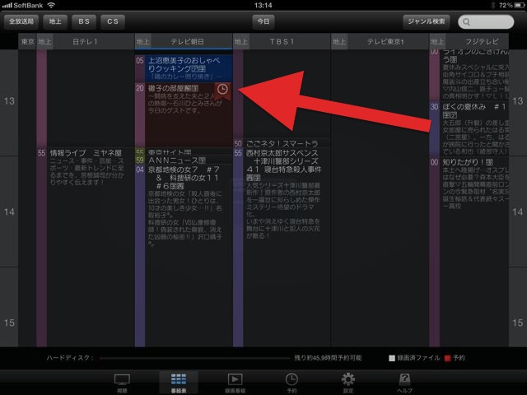Select the テレビ朝日 channel header

184,42
